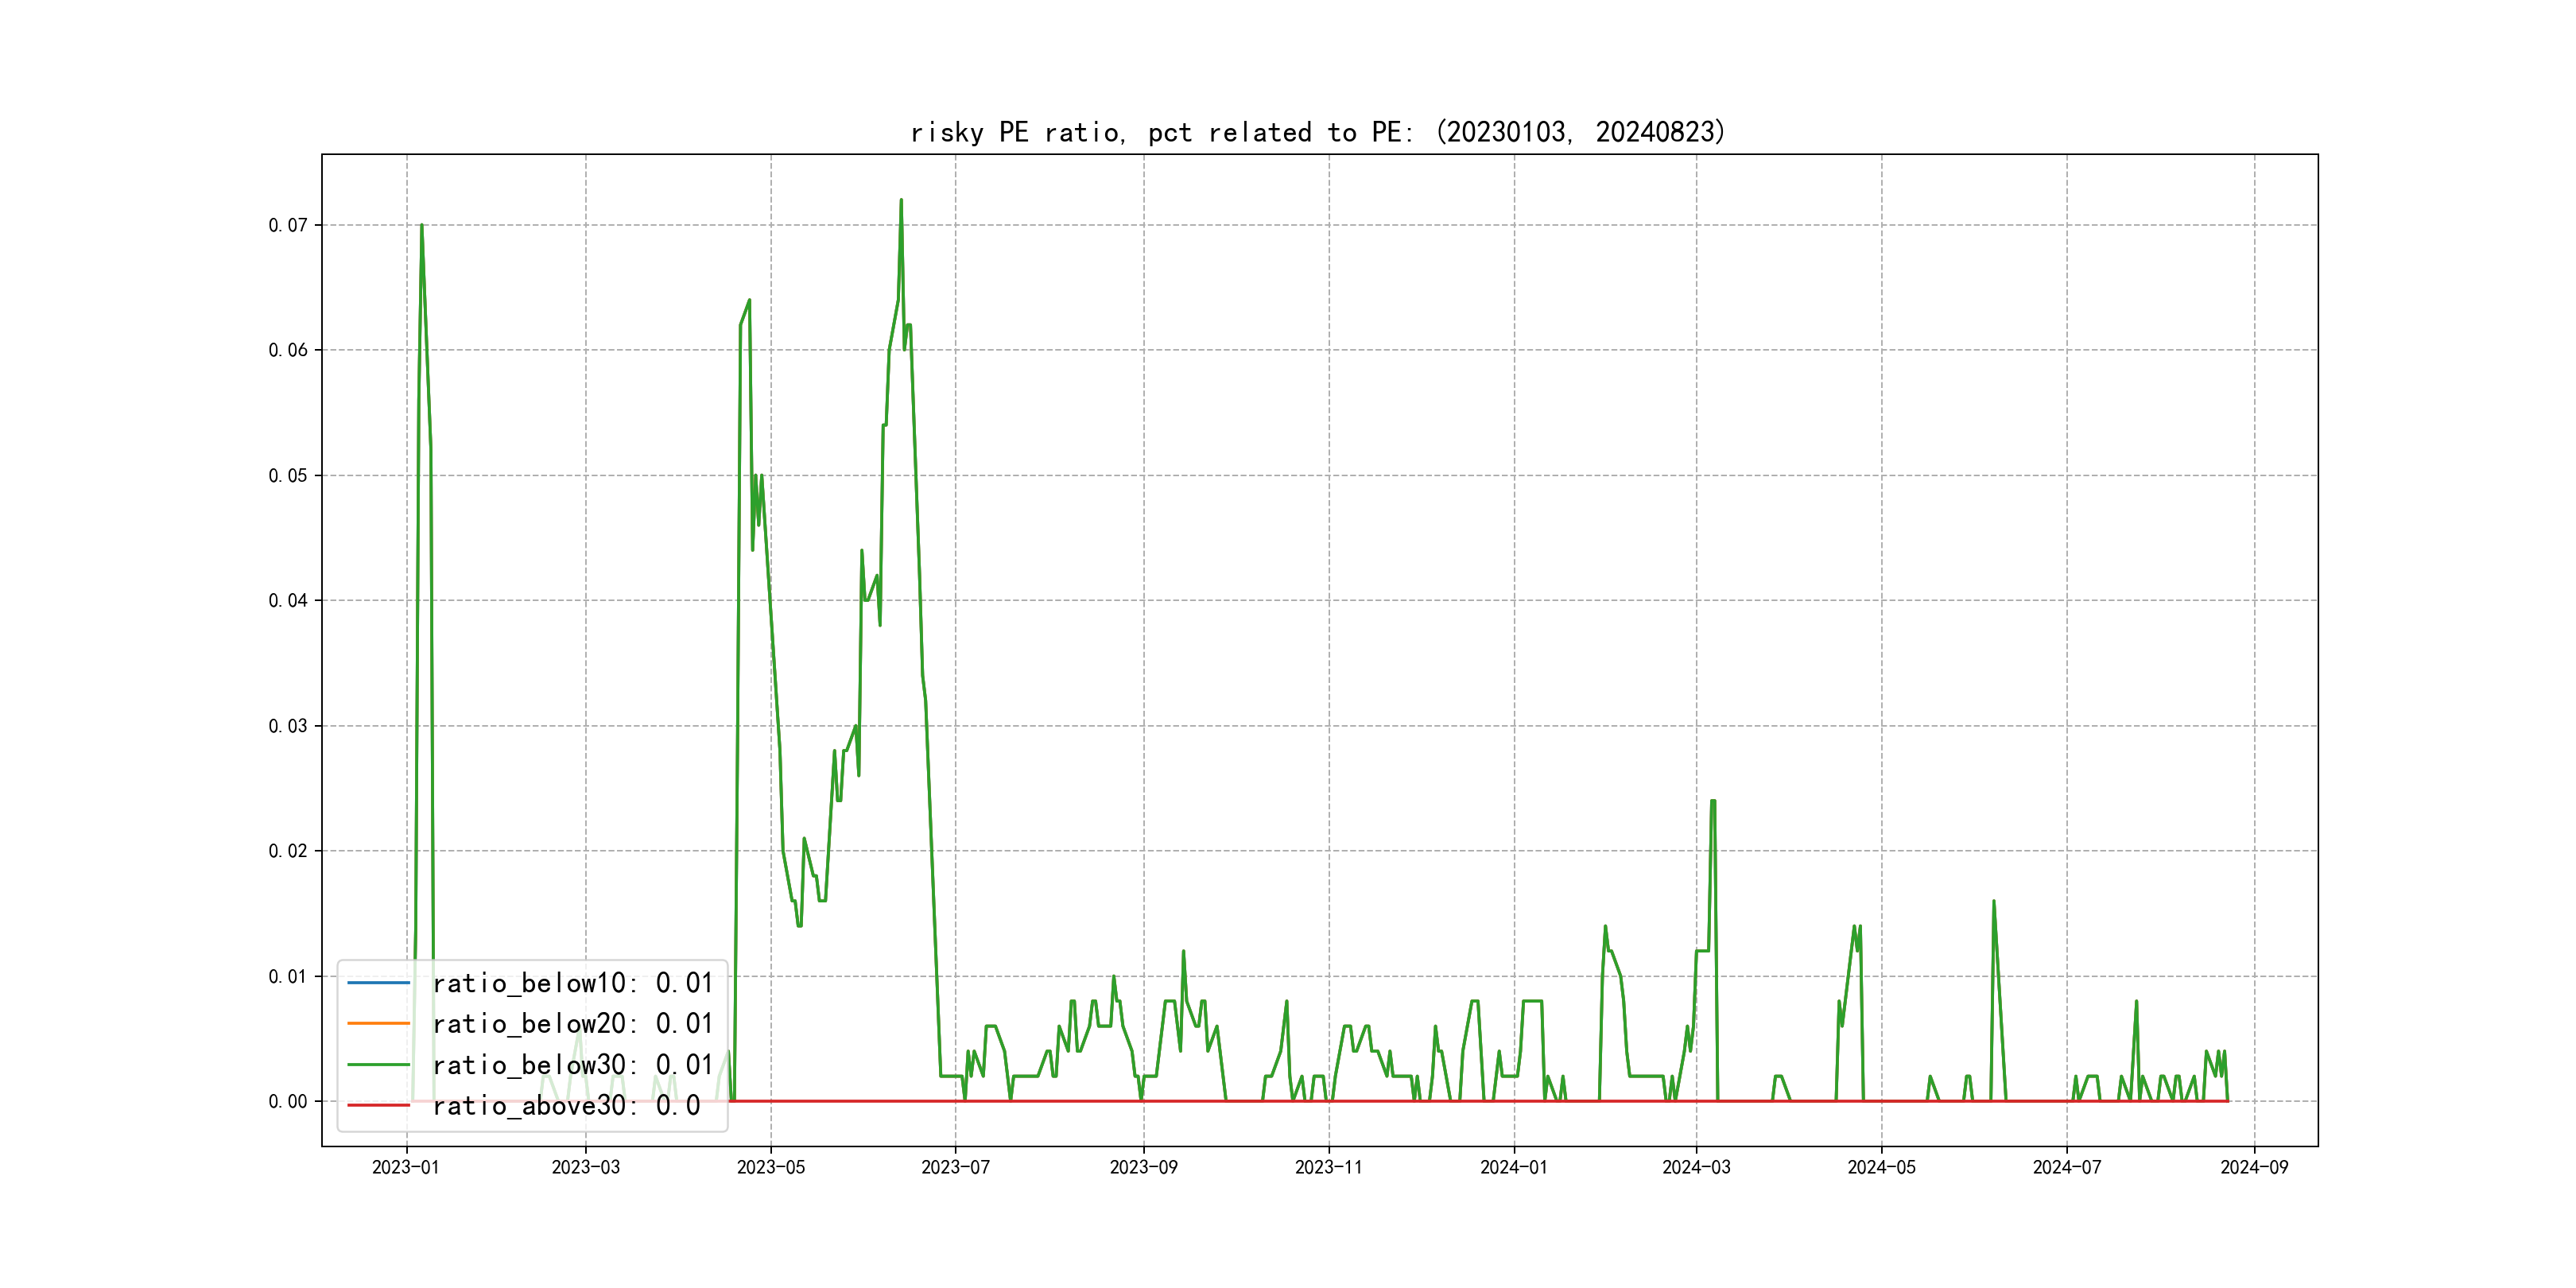Click the 2023-05 x-axis tick label
The width and height of the screenshot is (2576, 1288).
(x=770, y=1167)
